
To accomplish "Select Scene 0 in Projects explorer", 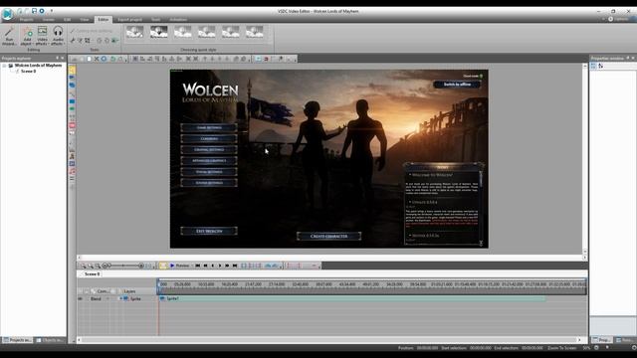I will click(29, 71).
